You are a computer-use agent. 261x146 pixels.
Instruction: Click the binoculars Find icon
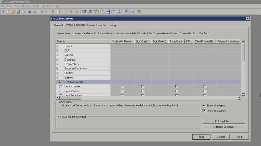coord(29,12)
